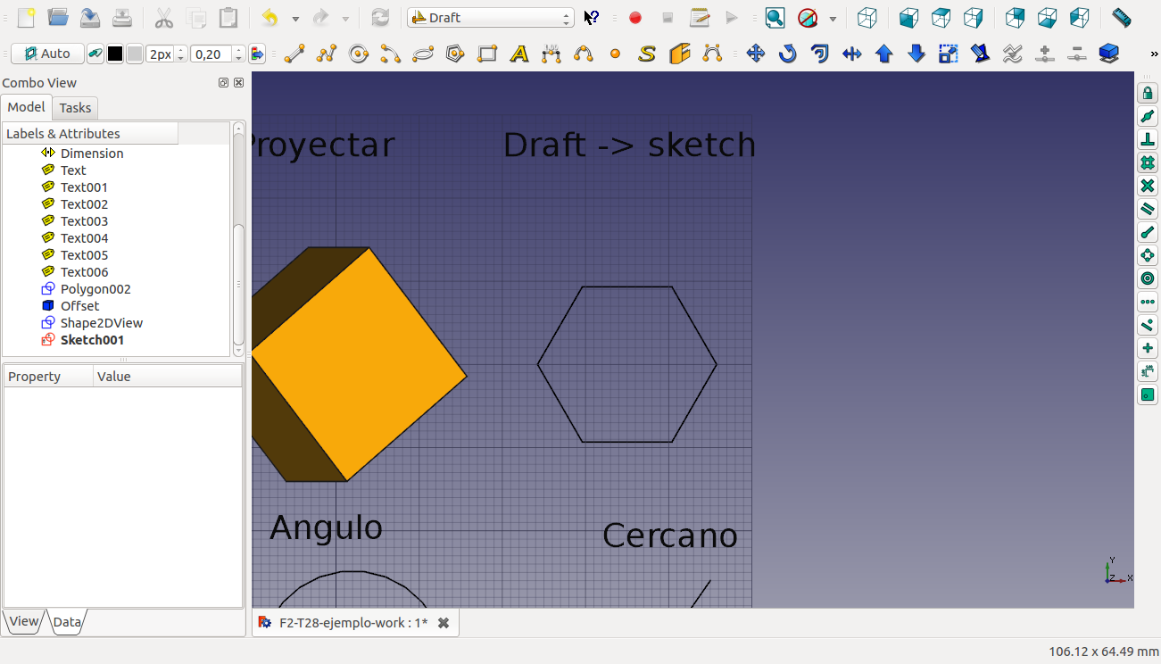Click the black line color swatch
This screenshot has width=1161, height=664.
(x=115, y=54)
